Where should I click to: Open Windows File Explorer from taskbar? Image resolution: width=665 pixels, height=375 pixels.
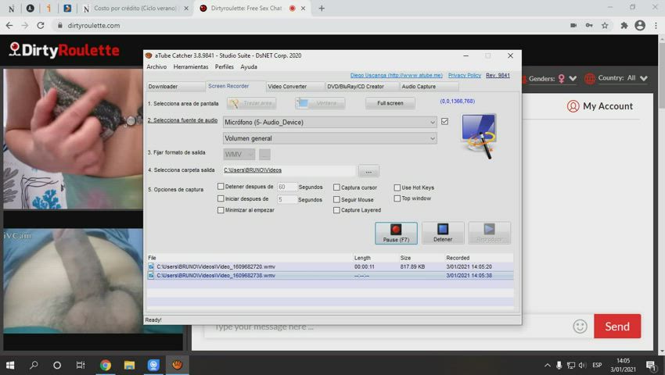pos(129,365)
